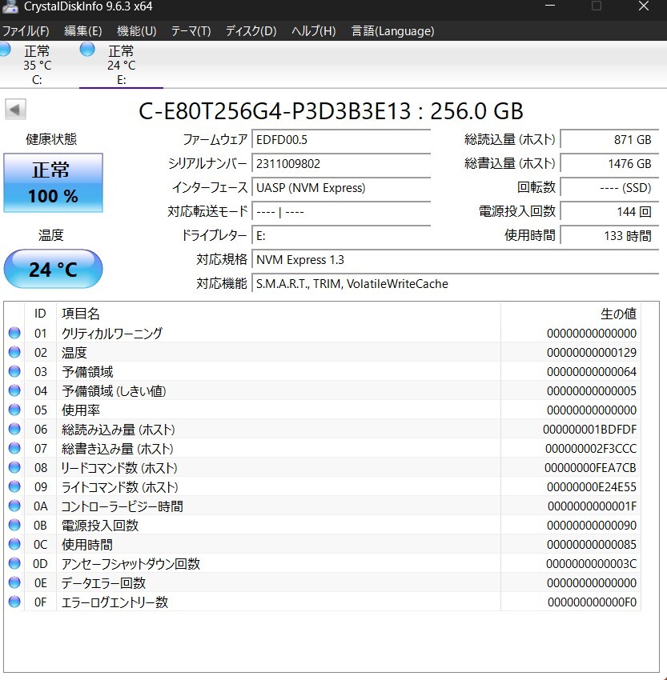This screenshot has width=667, height=680.
Task: Click the 項目名 column header
Action: (81, 314)
